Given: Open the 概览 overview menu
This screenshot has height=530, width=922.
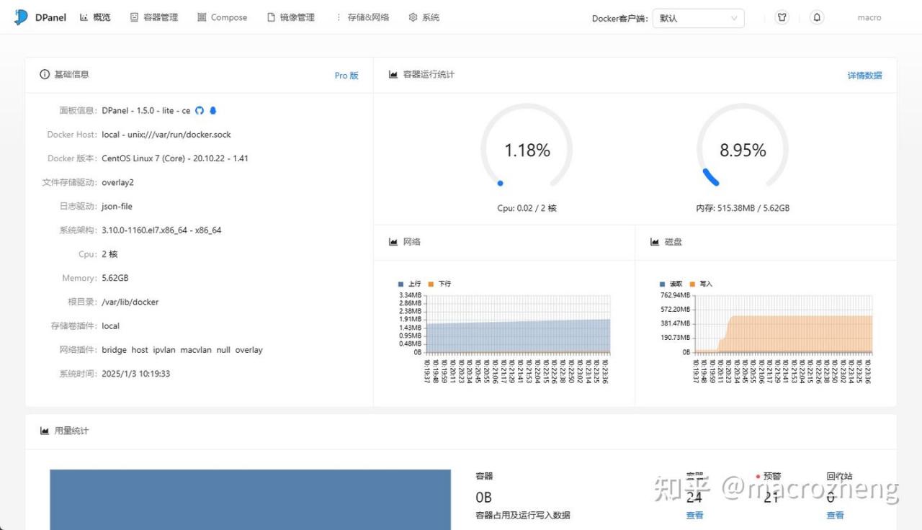Looking at the screenshot, I should point(95,17).
